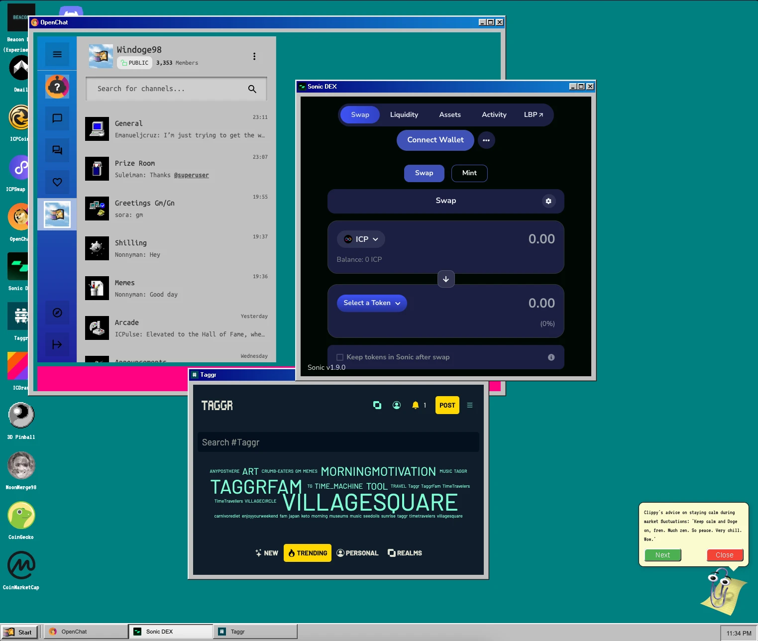This screenshot has width=758, height=641.
Task: Click the Clippy paperclip assistant
Action: 723,592
